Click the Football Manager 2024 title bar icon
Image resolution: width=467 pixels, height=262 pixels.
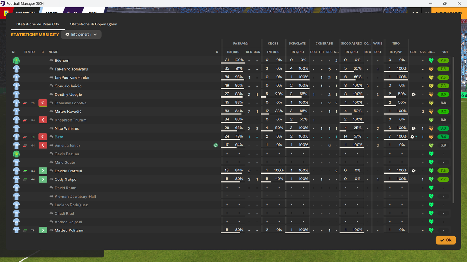tap(3, 3)
